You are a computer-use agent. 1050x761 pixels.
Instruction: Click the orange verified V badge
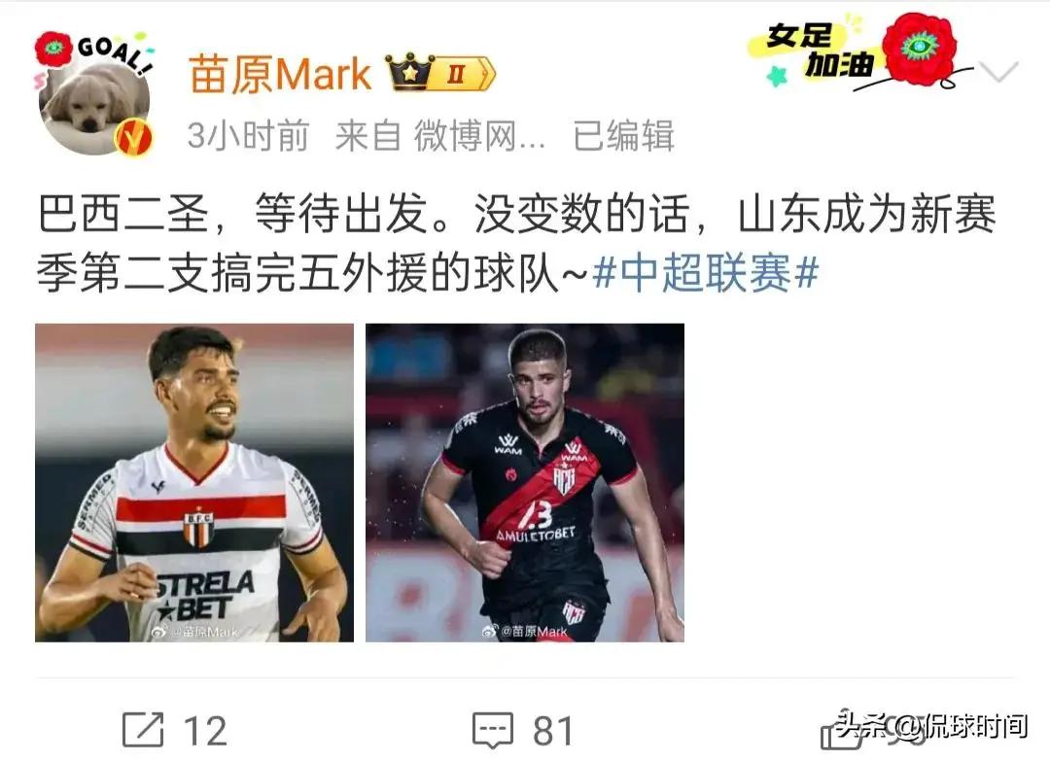[133, 137]
